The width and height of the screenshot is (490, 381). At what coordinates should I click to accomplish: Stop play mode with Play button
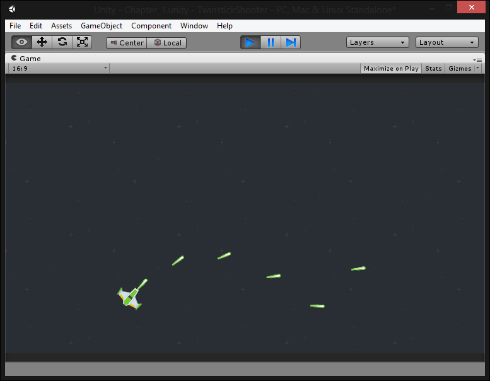[250, 42]
